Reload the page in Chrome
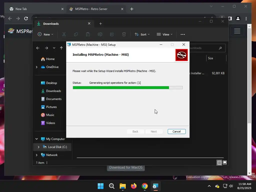The image size is (256, 192). tap(26, 18)
